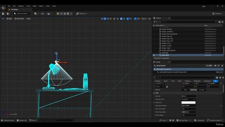
Task: Toggle scale snapping icon
Action: [x=135, y=19]
